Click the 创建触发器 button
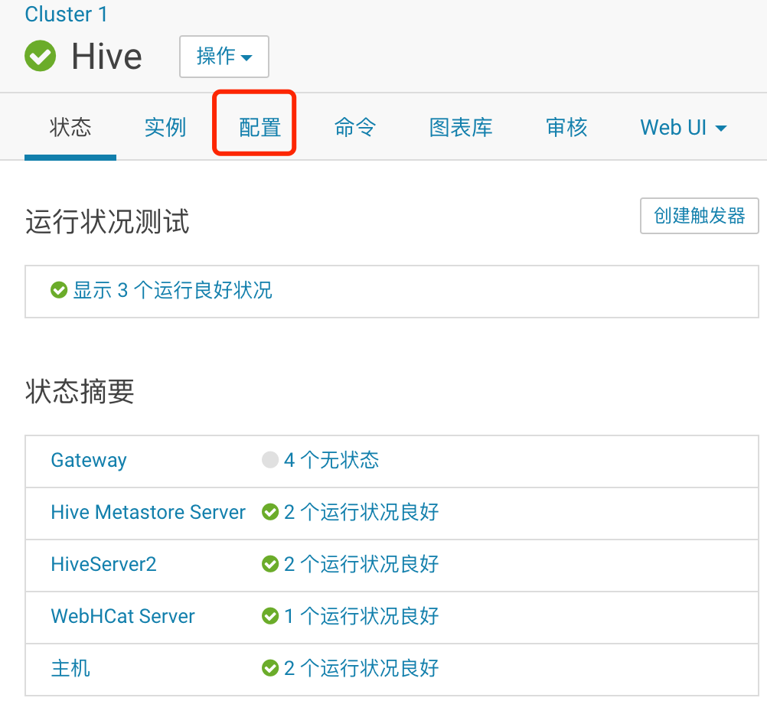 pyautogui.click(x=699, y=216)
